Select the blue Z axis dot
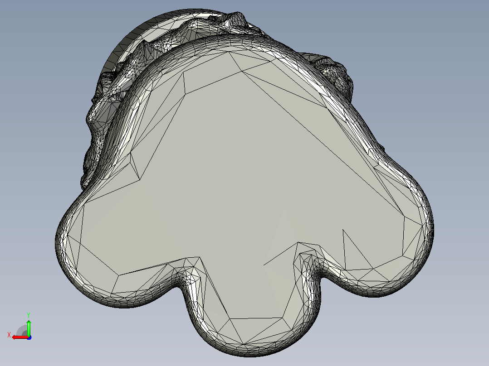The width and height of the screenshot is (489, 366). pos(29,337)
